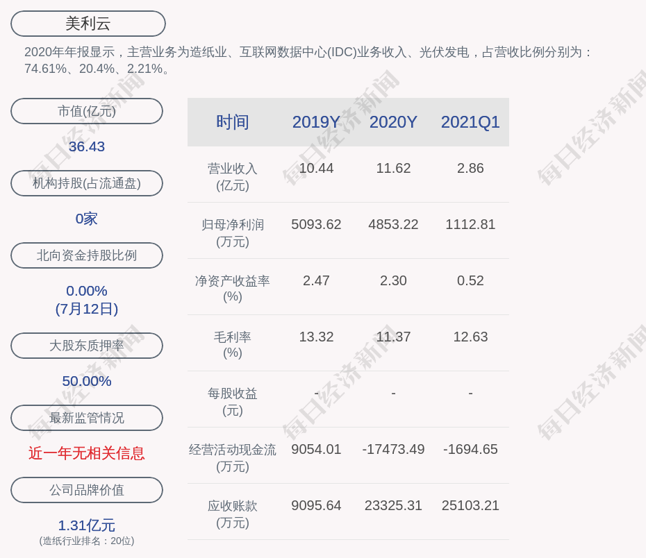Click the 大股东质押率 label pill

pos(87,346)
